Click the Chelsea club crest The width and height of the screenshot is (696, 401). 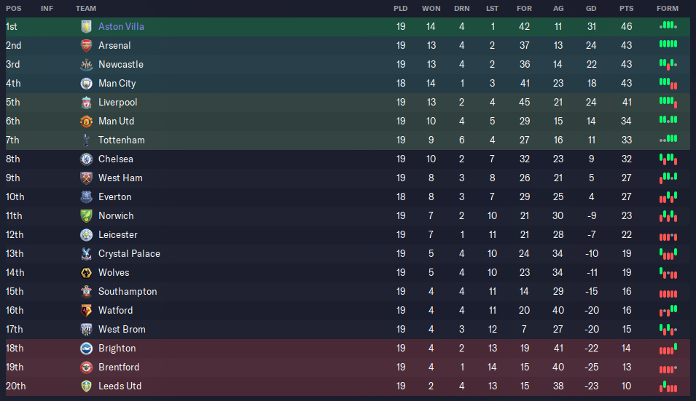[86, 159]
